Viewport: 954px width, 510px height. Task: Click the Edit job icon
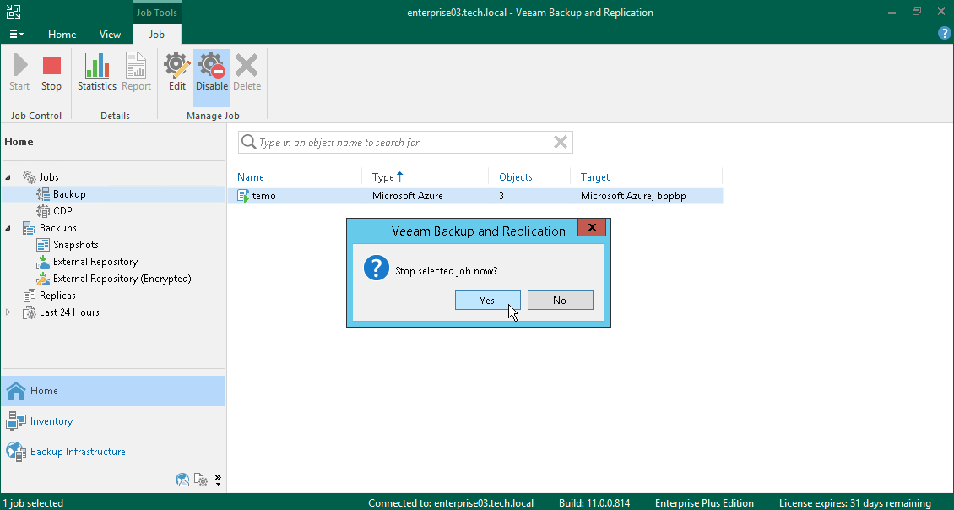coord(177,64)
